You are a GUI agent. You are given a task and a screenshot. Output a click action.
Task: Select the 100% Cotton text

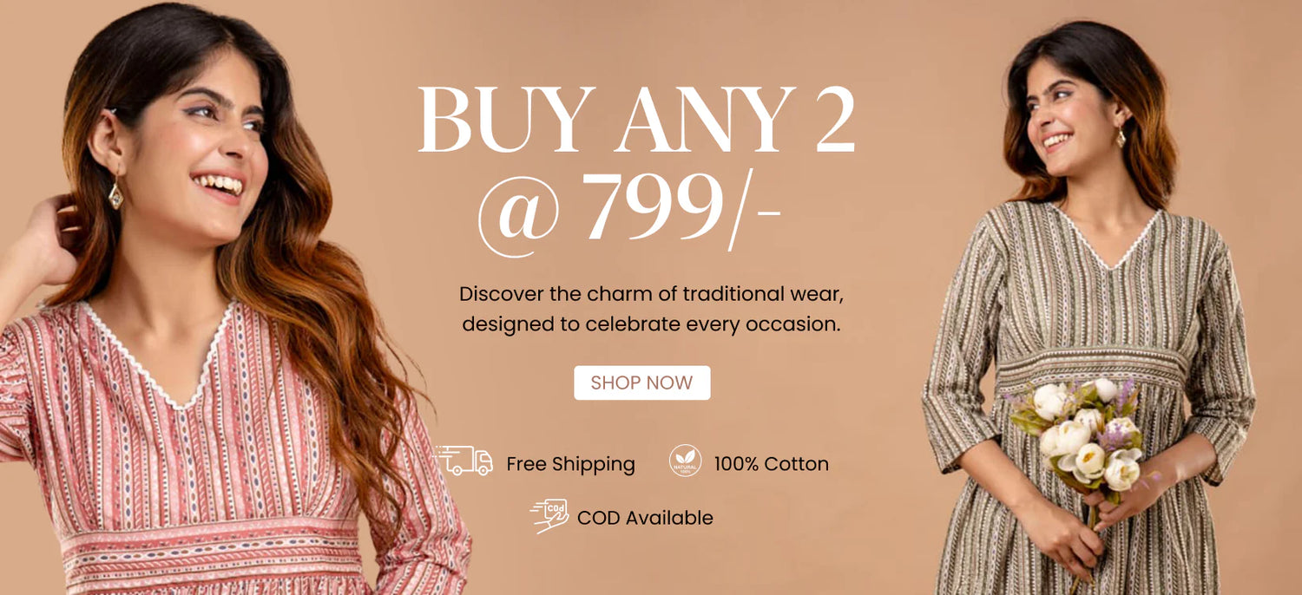[x=771, y=464]
